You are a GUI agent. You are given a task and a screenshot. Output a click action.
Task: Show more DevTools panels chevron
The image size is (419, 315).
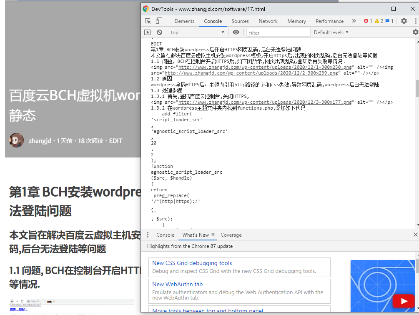click(x=354, y=21)
